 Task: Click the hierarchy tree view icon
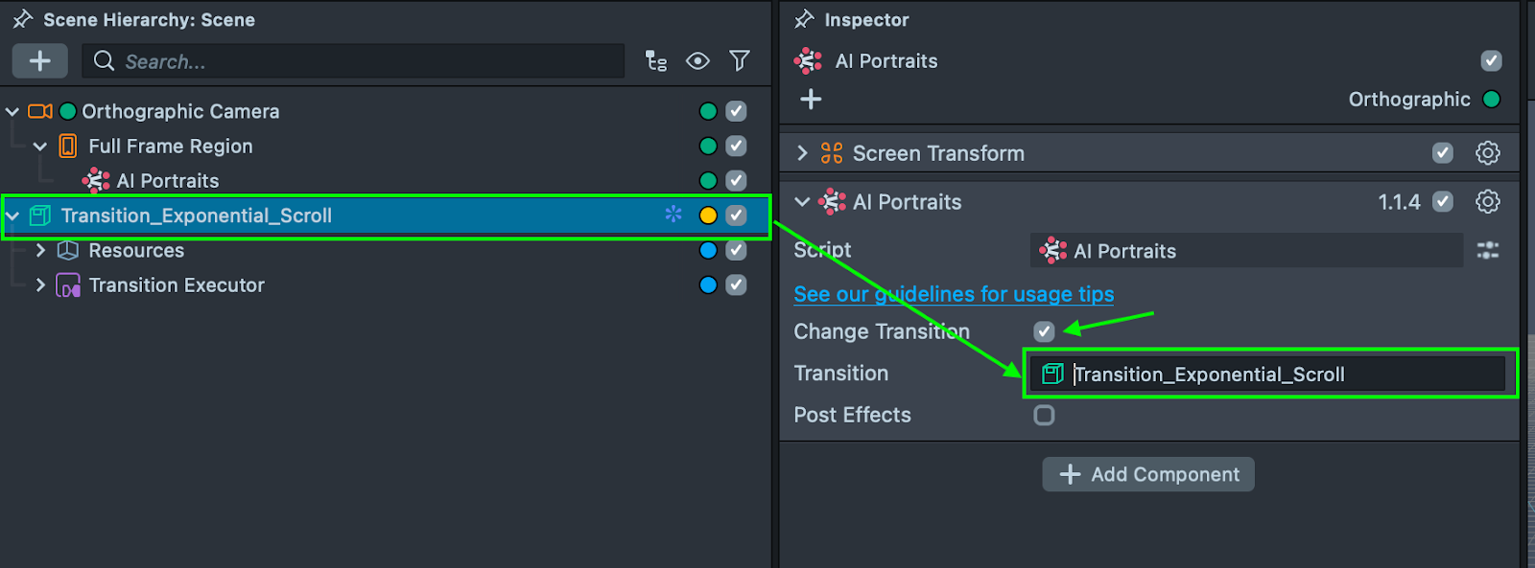click(x=656, y=61)
